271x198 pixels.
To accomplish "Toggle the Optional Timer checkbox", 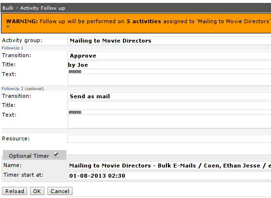I will click(x=56, y=154).
